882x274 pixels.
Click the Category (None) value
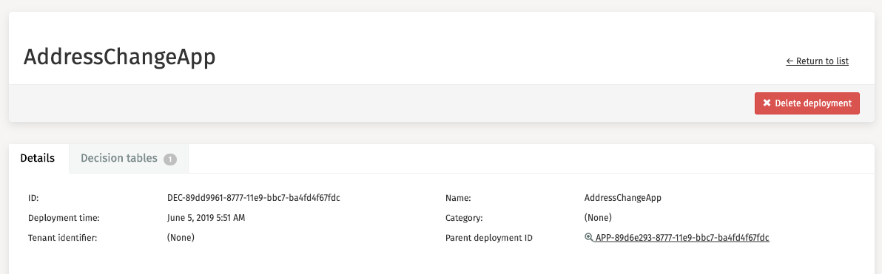598,217
